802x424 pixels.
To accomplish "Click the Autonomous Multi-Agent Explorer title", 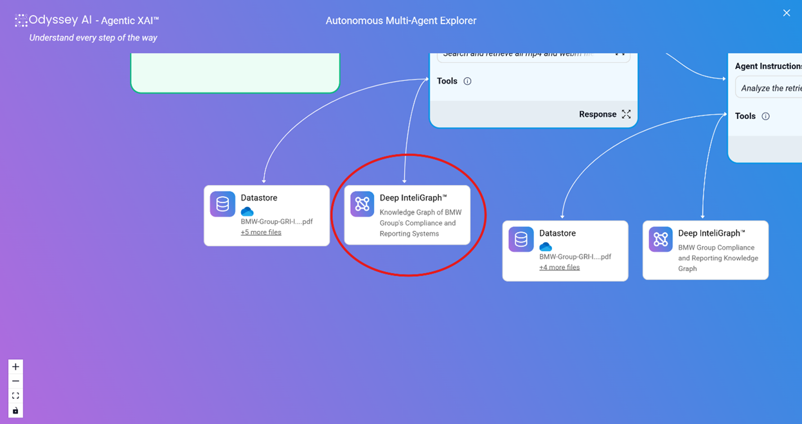I will click(x=401, y=21).
